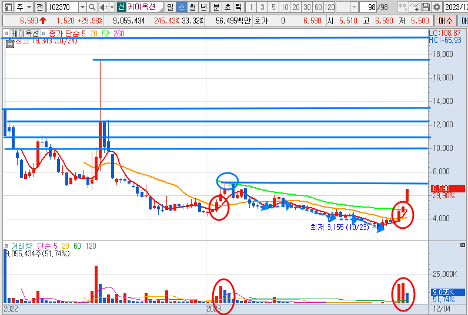
Task: Expand the dropdown next to the speaker icon
Action: 112,7
